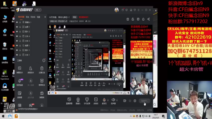Hide the 文本 4 layer
Screen dimensions: 212x119
click(x=17, y=36)
